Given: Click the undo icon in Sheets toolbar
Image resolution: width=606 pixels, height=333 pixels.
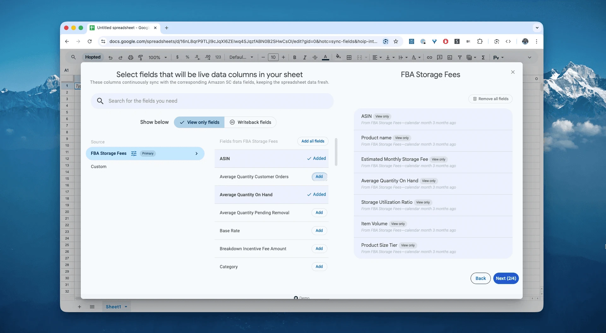Looking at the screenshot, I should coord(110,58).
